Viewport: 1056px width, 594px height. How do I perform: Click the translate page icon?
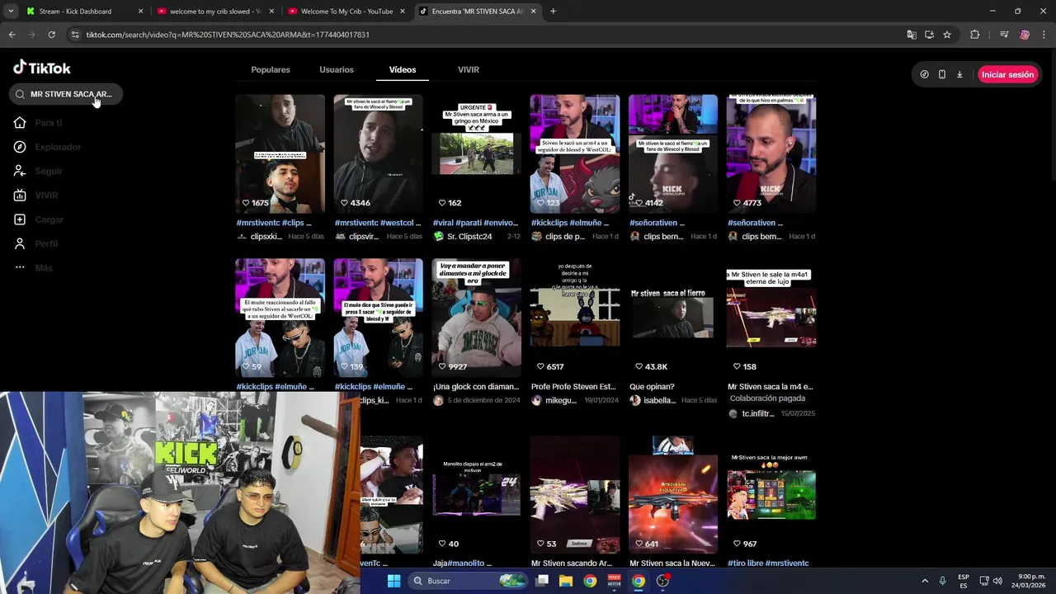click(912, 35)
